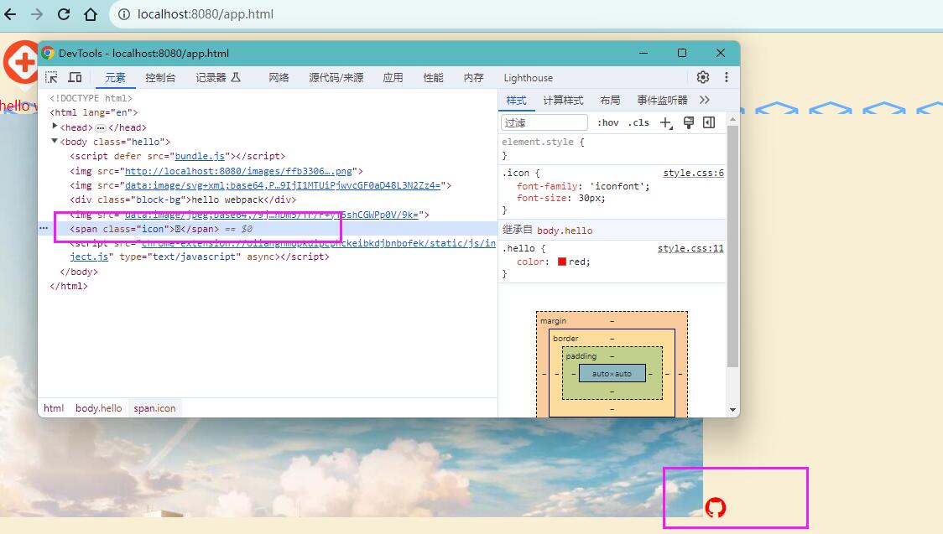The height and width of the screenshot is (534, 943).
Task: Click the ellipsis beside the span row
Action: pyautogui.click(x=44, y=228)
